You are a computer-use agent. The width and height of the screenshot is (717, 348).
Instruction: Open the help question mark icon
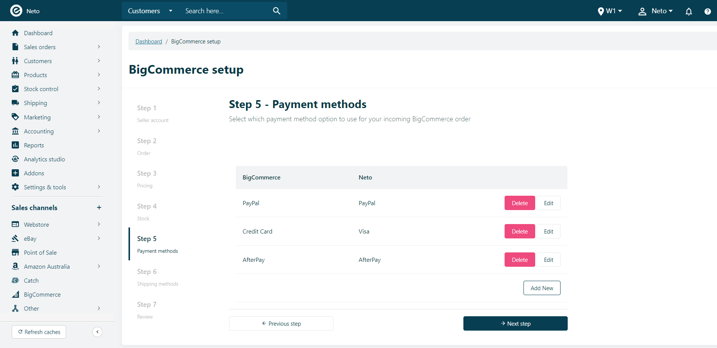[x=708, y=11]
